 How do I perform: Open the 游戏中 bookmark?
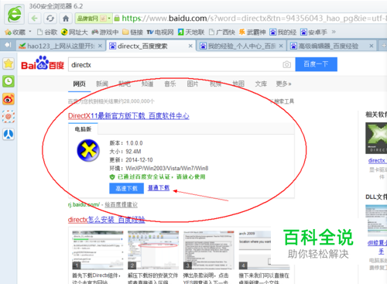coord(105,32)
